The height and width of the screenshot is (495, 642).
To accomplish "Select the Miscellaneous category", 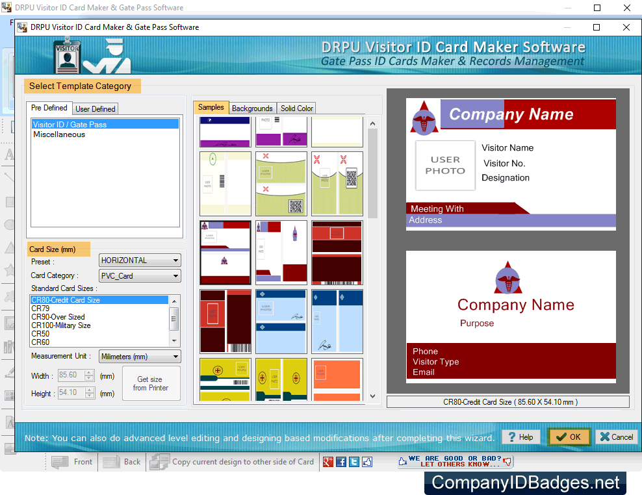I will point(105,134).
